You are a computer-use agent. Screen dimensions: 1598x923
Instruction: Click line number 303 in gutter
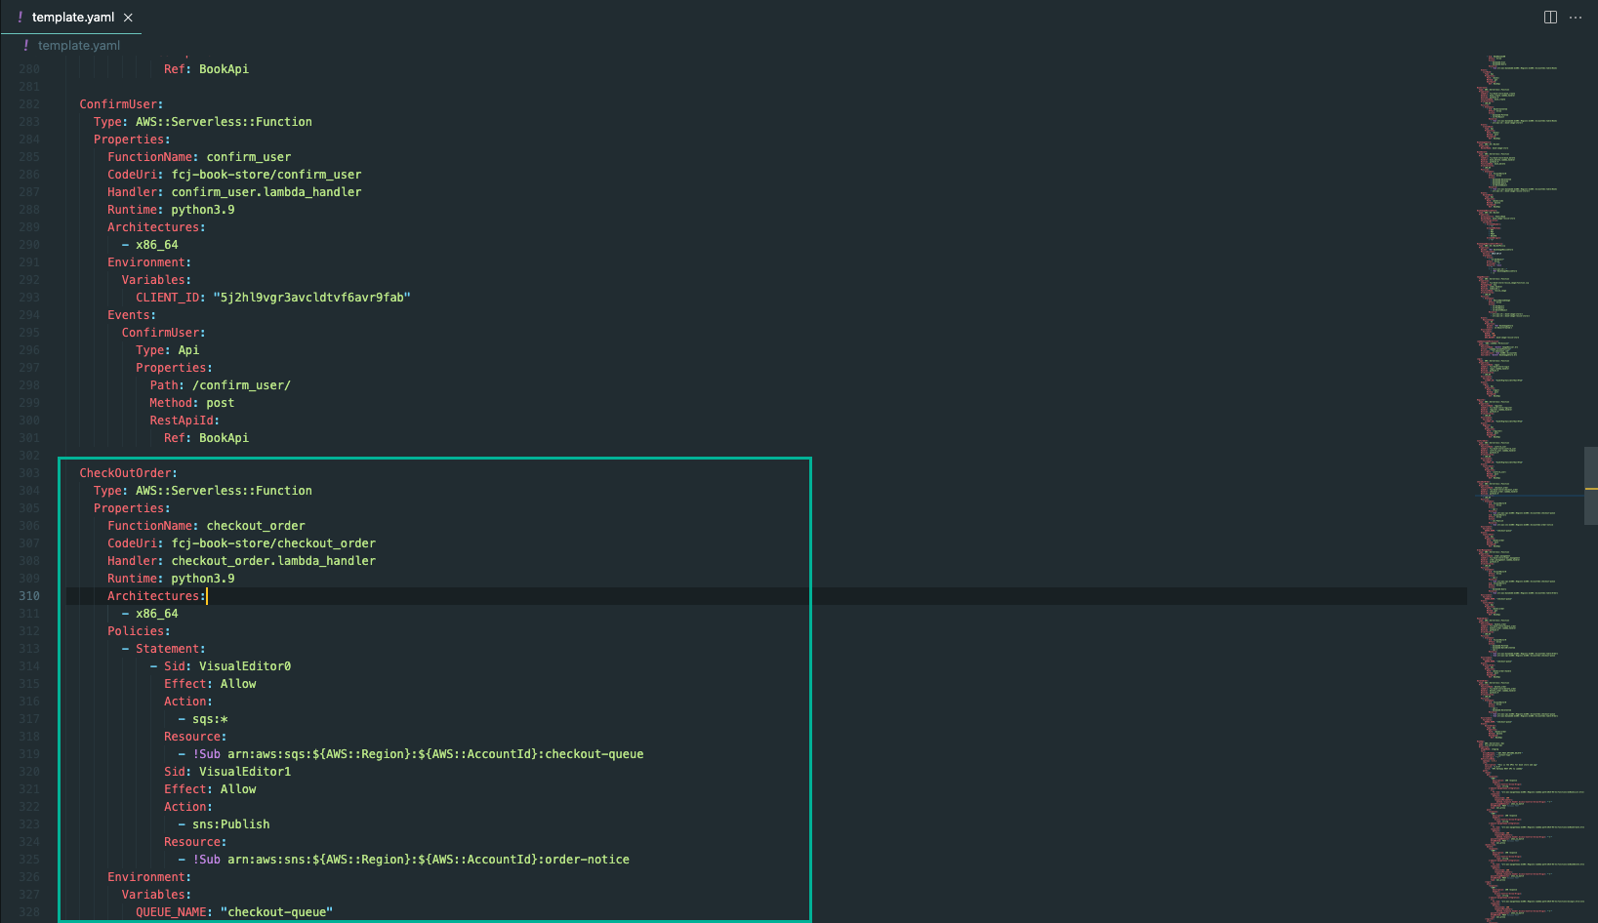(29, 473)
